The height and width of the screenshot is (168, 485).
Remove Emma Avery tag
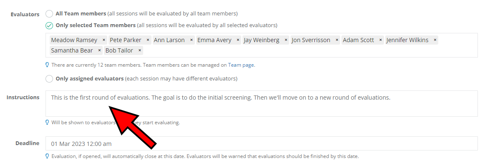click(238, 40)
